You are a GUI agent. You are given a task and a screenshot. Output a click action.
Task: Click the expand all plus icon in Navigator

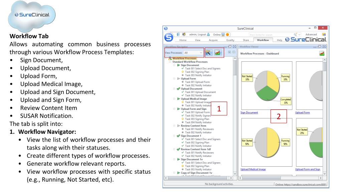[x=229, y=52]
